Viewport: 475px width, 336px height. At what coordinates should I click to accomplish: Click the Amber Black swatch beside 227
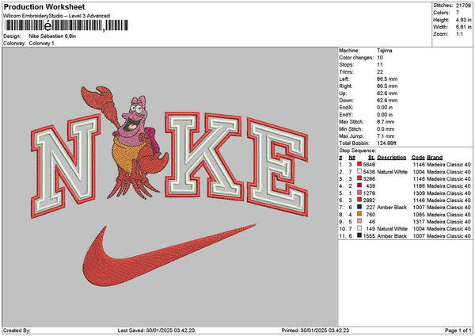tap(359, 207)
